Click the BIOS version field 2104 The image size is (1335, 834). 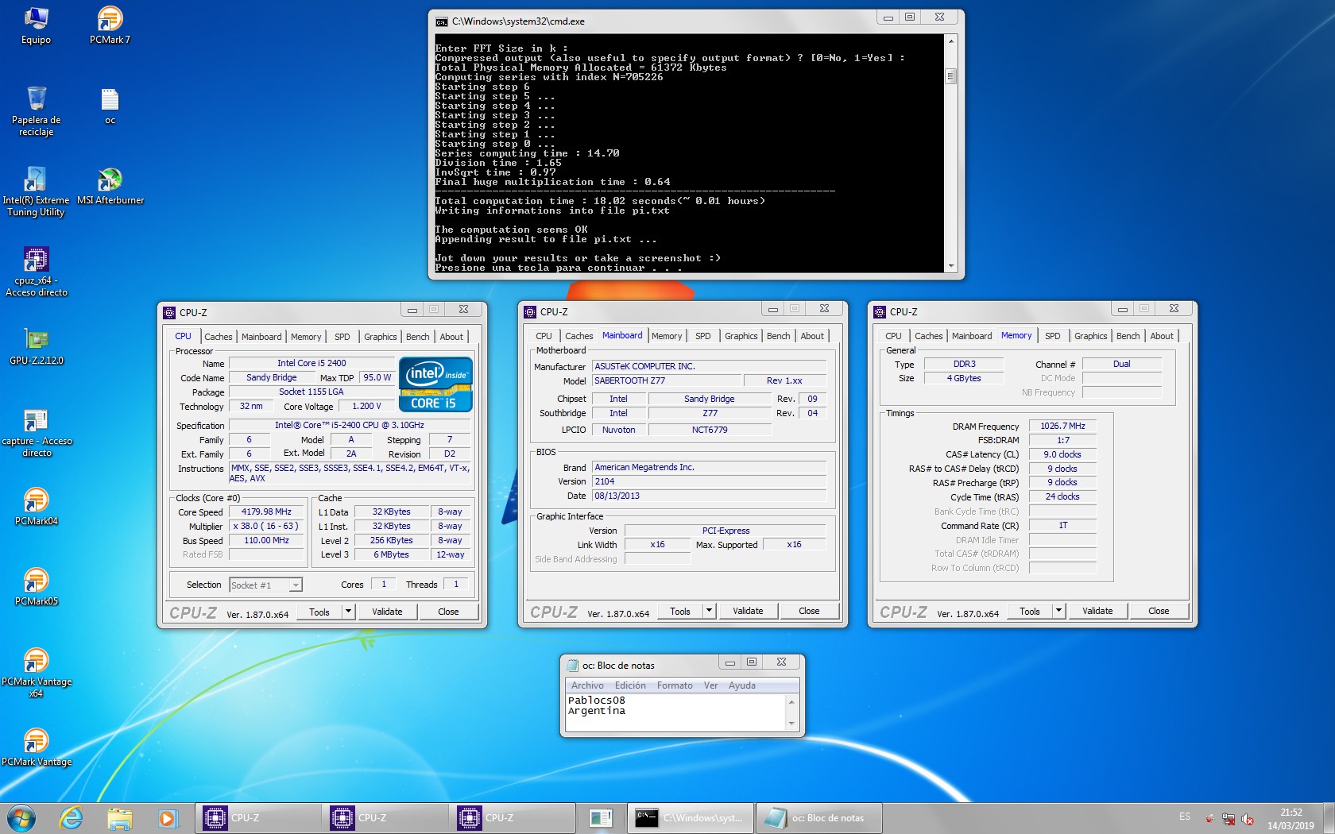pyautogui.click(x=709, y=481)
